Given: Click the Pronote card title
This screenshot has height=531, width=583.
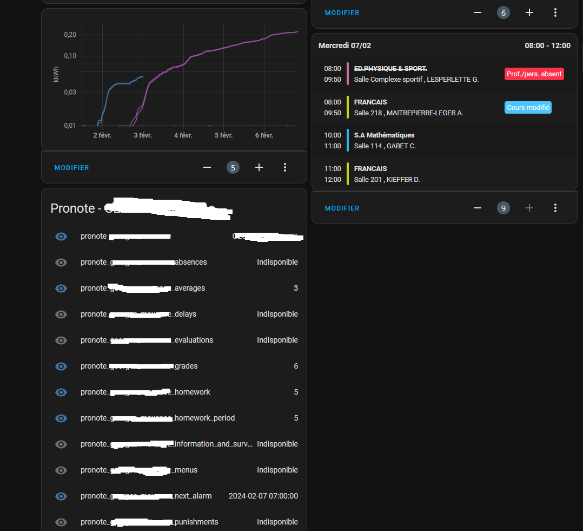Looking at the screenshot, I should 141,208.
